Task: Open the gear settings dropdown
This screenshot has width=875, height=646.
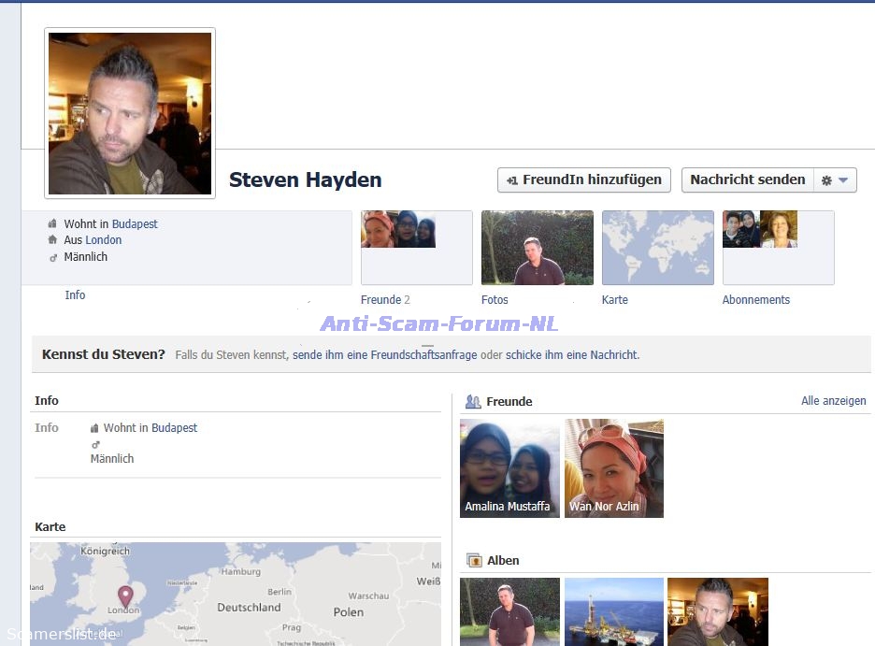Action: [x=835, y=180]
